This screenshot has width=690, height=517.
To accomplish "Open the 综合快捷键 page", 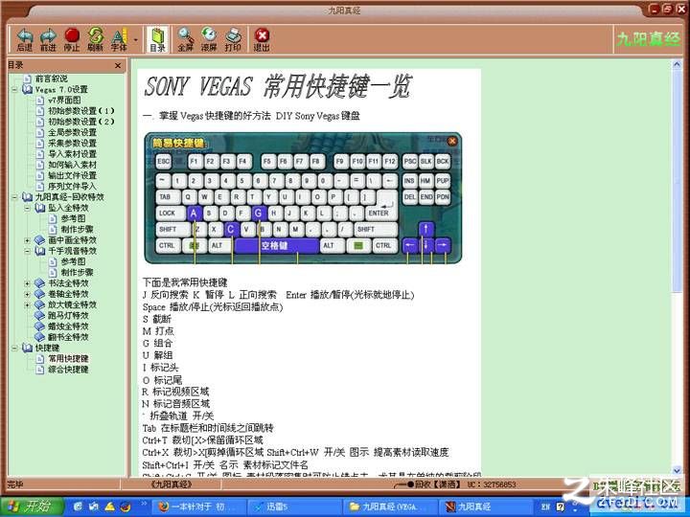I will (x=68, y=370).
